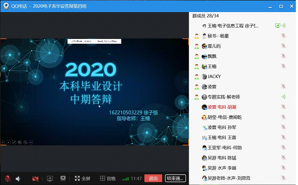This screenshot has height=185, width=298.
Task: Select the pen annotation tool on slide
Action: tap(14, 142)
